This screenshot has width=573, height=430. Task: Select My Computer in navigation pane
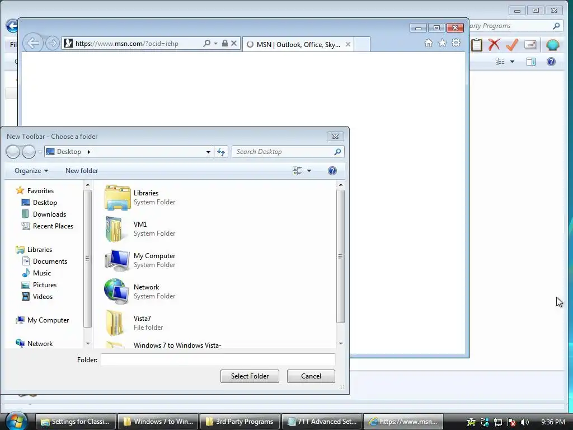click(x=43, y=320)
